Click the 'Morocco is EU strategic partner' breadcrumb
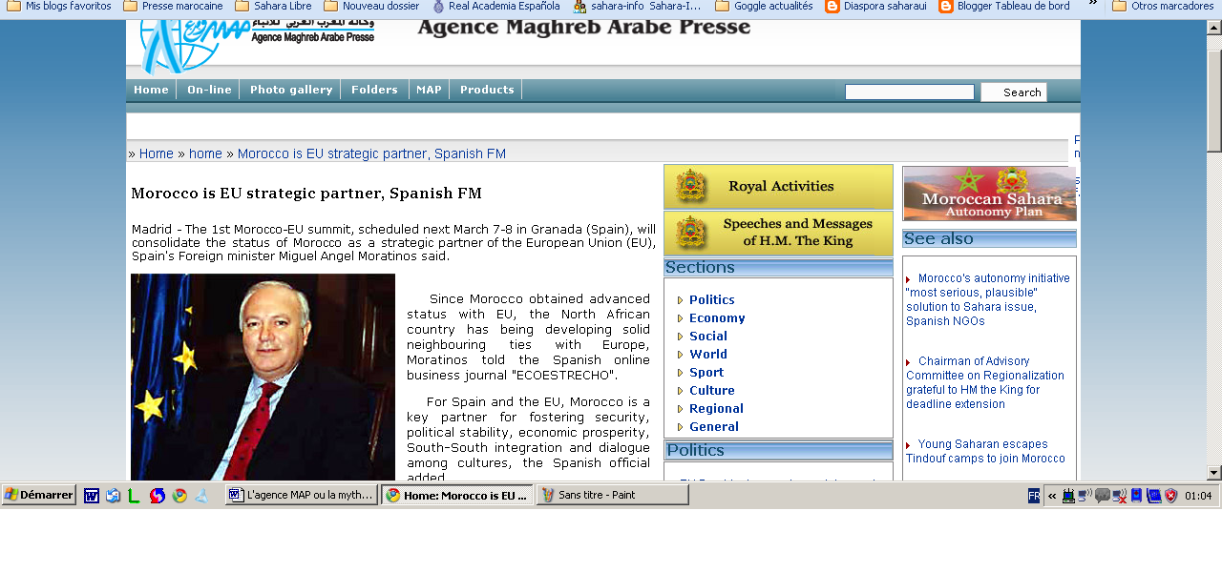1222x572 pixels. click(x=371, y=153)
